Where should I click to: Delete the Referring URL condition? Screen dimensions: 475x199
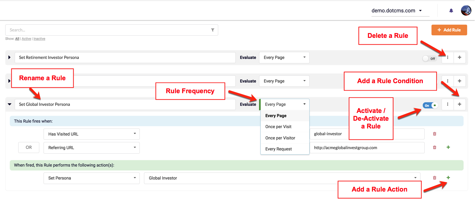(434, 148)
